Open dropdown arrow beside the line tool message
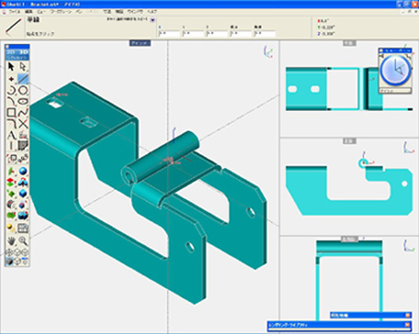Screen dimensions: 419x334 [x=152, y=20]
